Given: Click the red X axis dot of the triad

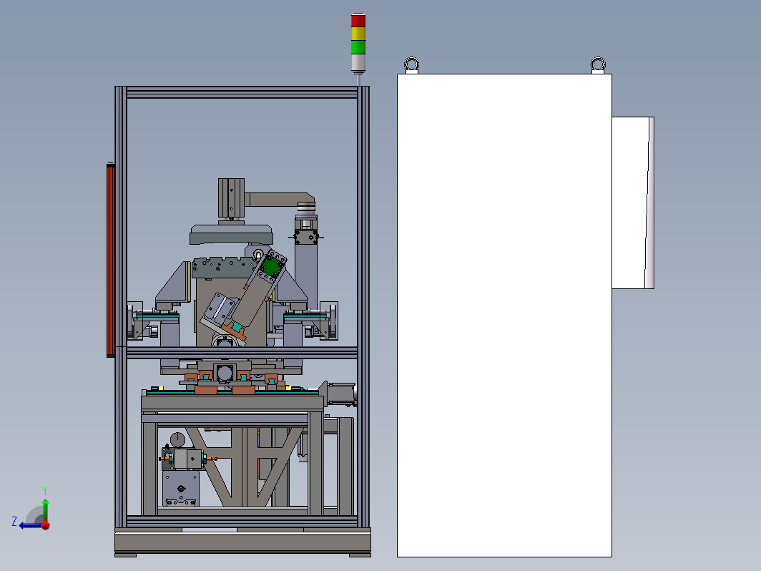Looking at the screenshot, I should [46, 525].
